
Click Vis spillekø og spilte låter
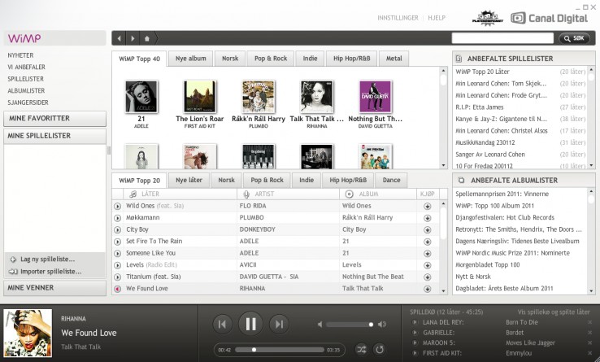point(554,312)
